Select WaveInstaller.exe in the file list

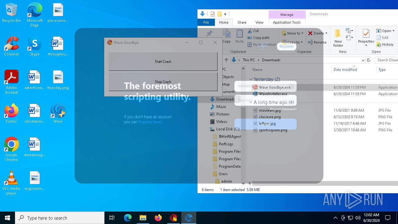273,94
